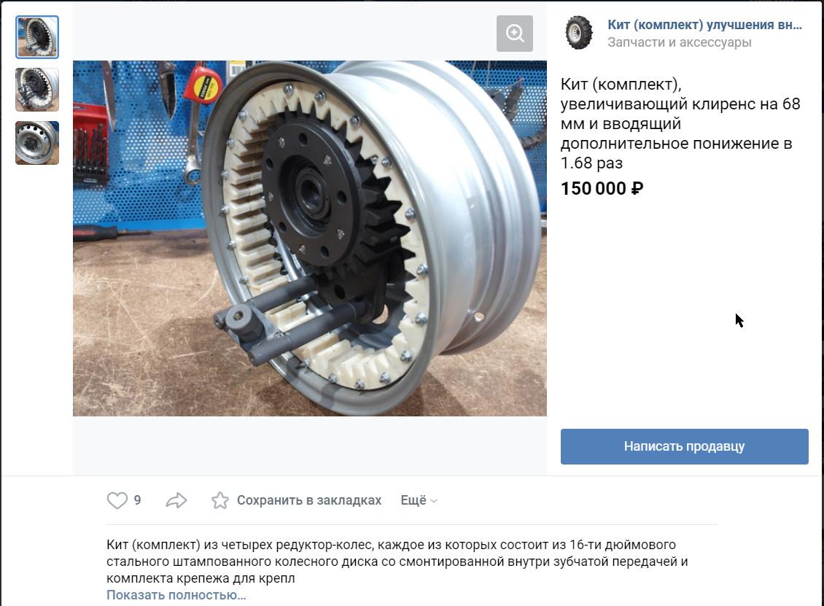Click Сохранить в закладках text
The image size is (824, 606).
click(x=309, y=500)
